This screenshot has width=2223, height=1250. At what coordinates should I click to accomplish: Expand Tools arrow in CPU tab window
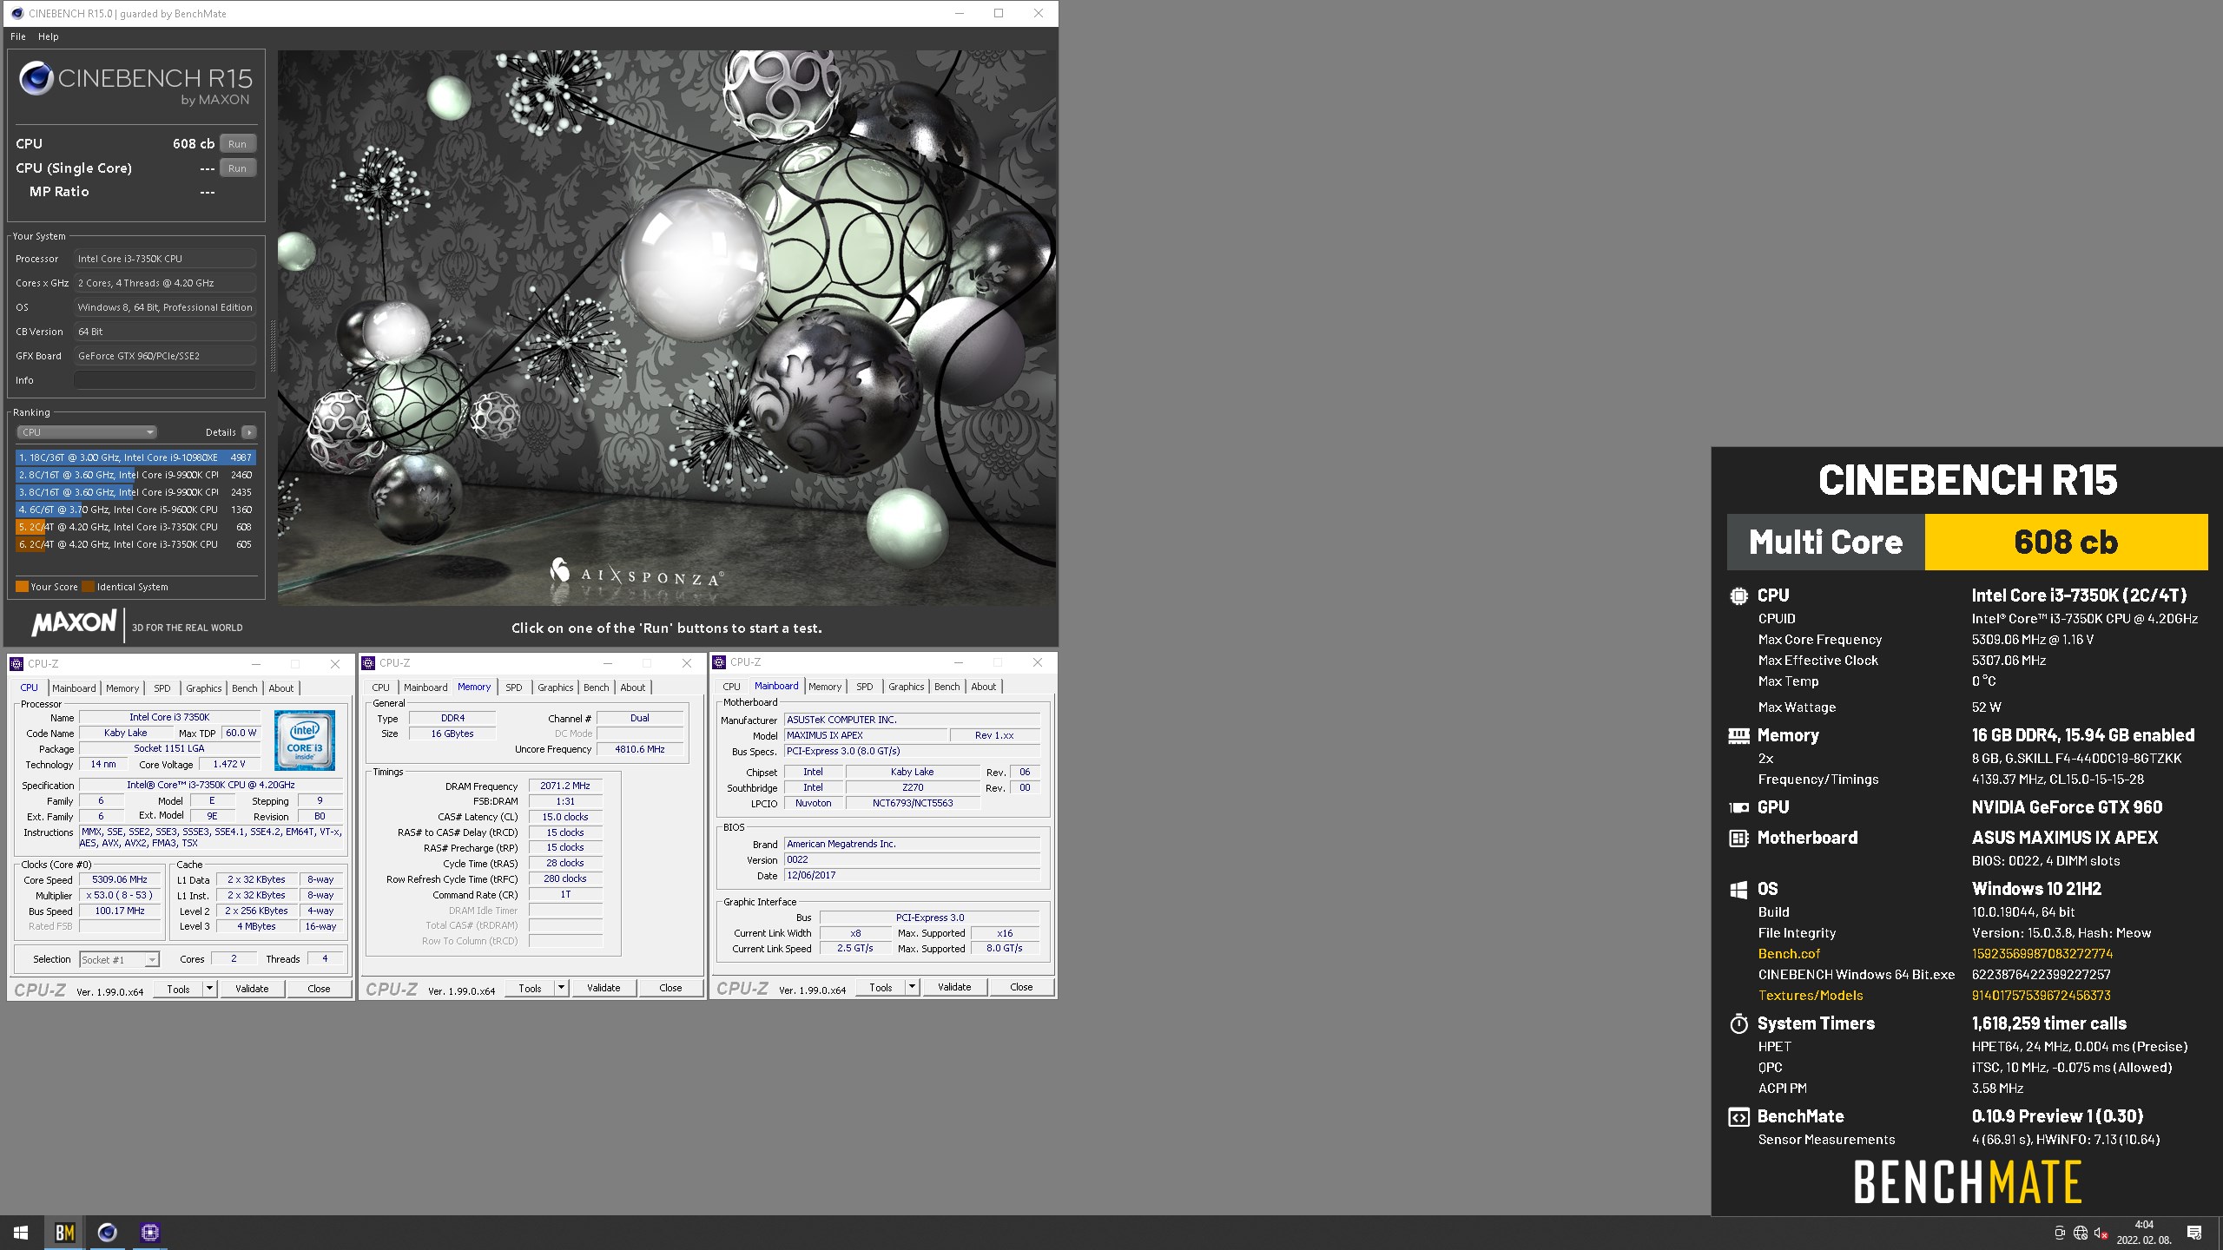(209, 989)
